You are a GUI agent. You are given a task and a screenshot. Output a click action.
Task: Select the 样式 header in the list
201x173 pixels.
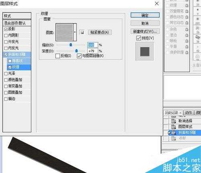coord(17,16)
